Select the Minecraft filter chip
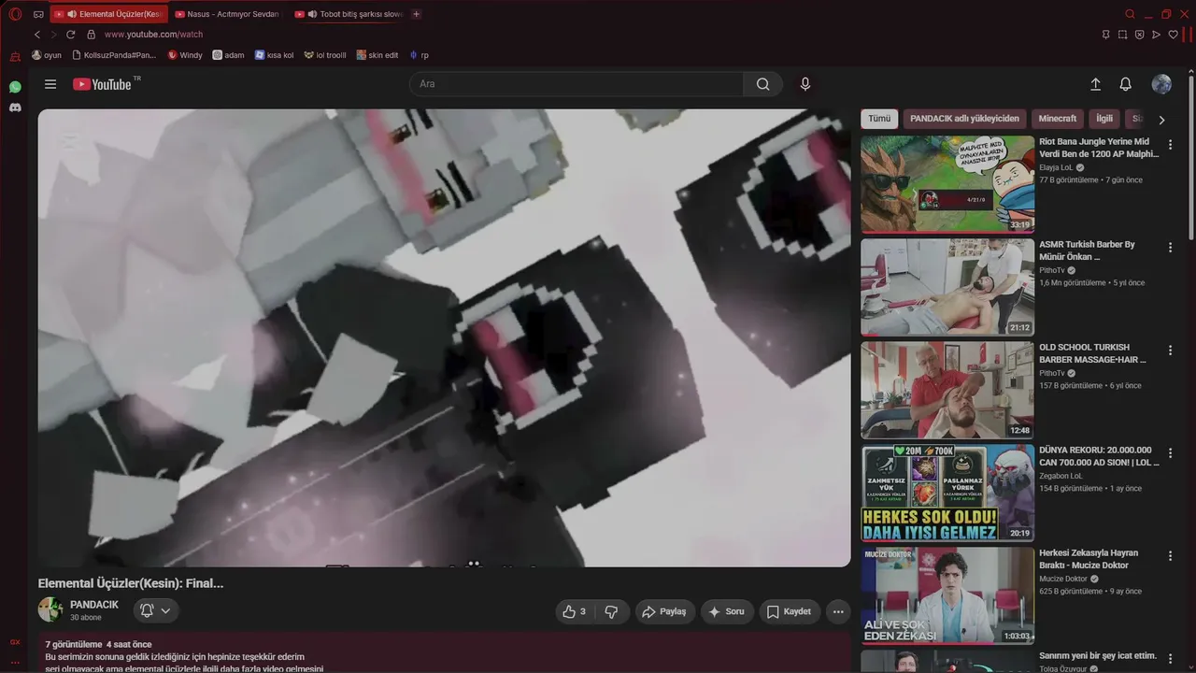1196x673 pixels. pyautogui.click(x=1058, y=119)
